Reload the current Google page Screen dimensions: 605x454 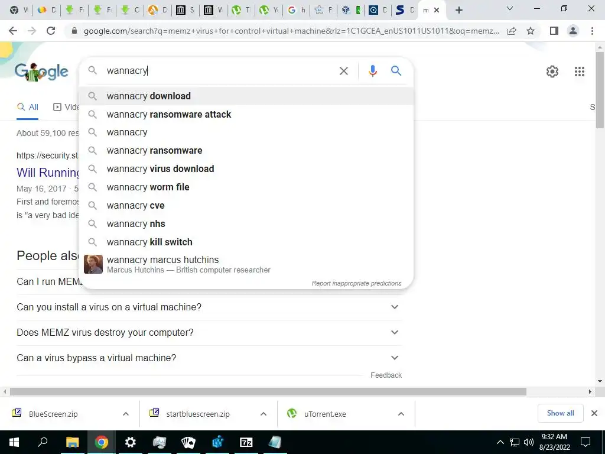pyautogui.click(x=51, y=31)
